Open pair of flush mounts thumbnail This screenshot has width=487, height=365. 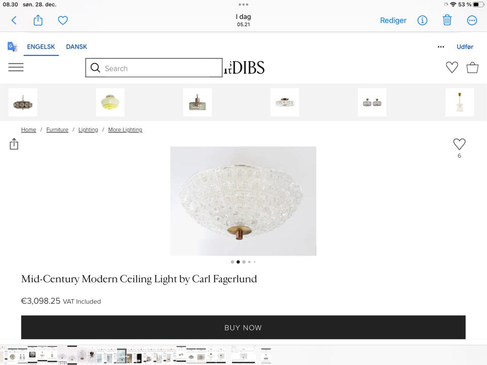[x=372, y=102]
